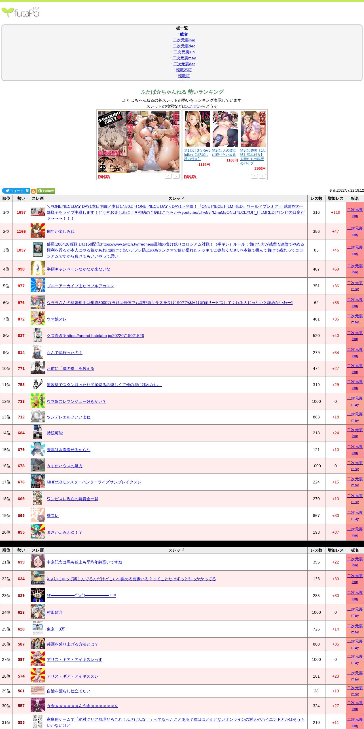Viewport: 364px width, 729px height.
Task: Click the heading ふたば☆ちゃんねる 勢いランキング
Action: coord(182,92)
